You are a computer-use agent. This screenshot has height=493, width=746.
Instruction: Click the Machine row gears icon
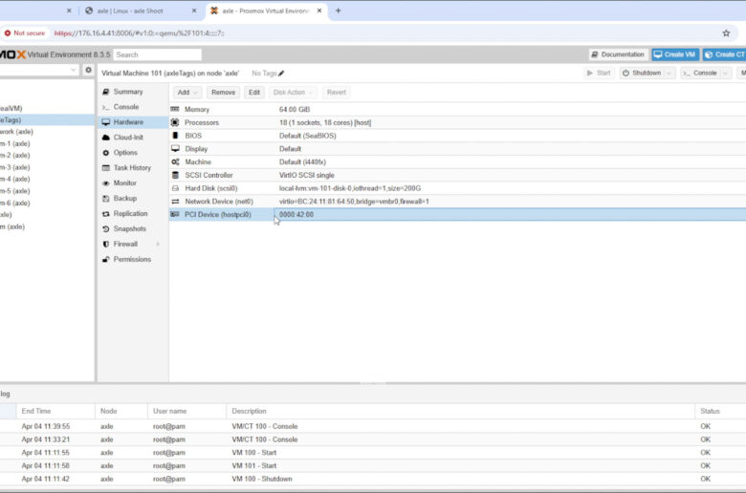(175, 162)
